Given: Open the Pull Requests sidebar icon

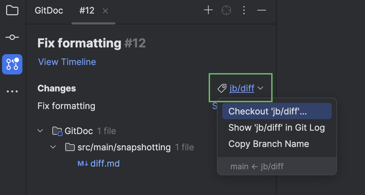Looking at the screenshot, I should tap(12, 64).
